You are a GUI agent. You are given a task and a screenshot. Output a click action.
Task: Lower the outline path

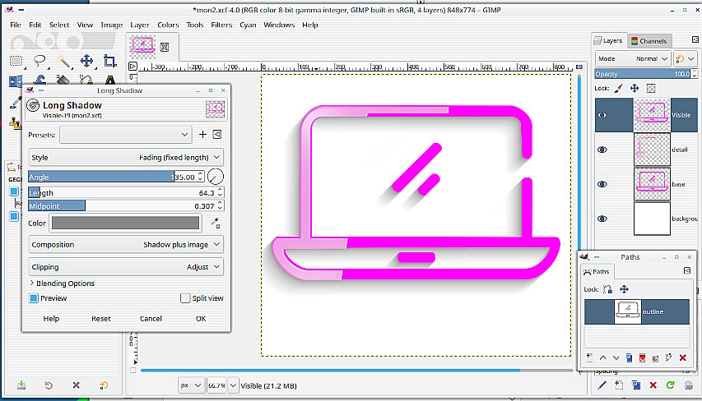coord(616,357)
